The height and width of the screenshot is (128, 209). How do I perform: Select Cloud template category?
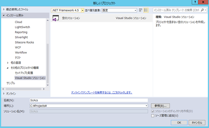[19, 22]
